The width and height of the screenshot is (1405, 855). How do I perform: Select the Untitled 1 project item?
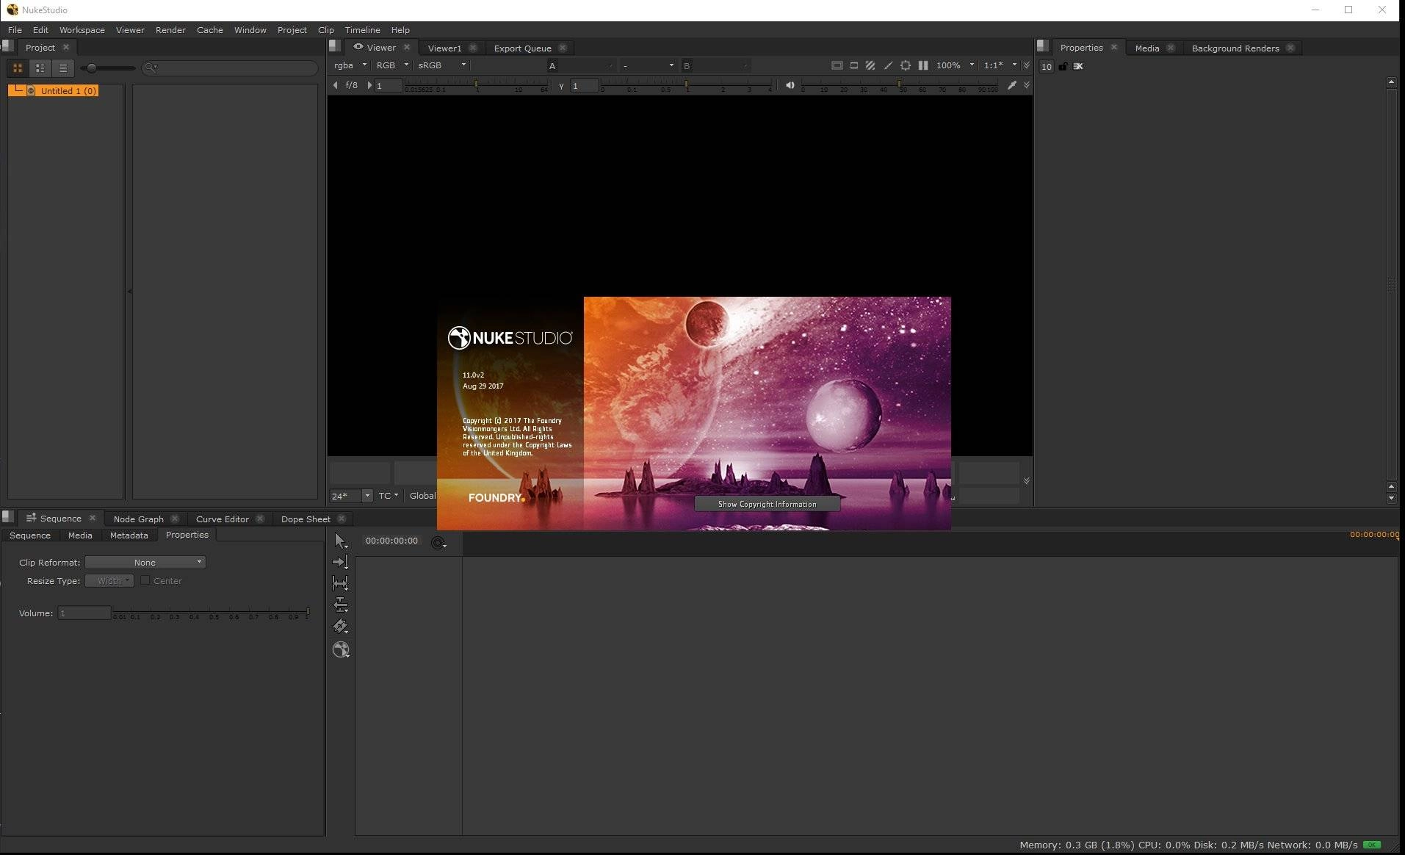point(53,90)
